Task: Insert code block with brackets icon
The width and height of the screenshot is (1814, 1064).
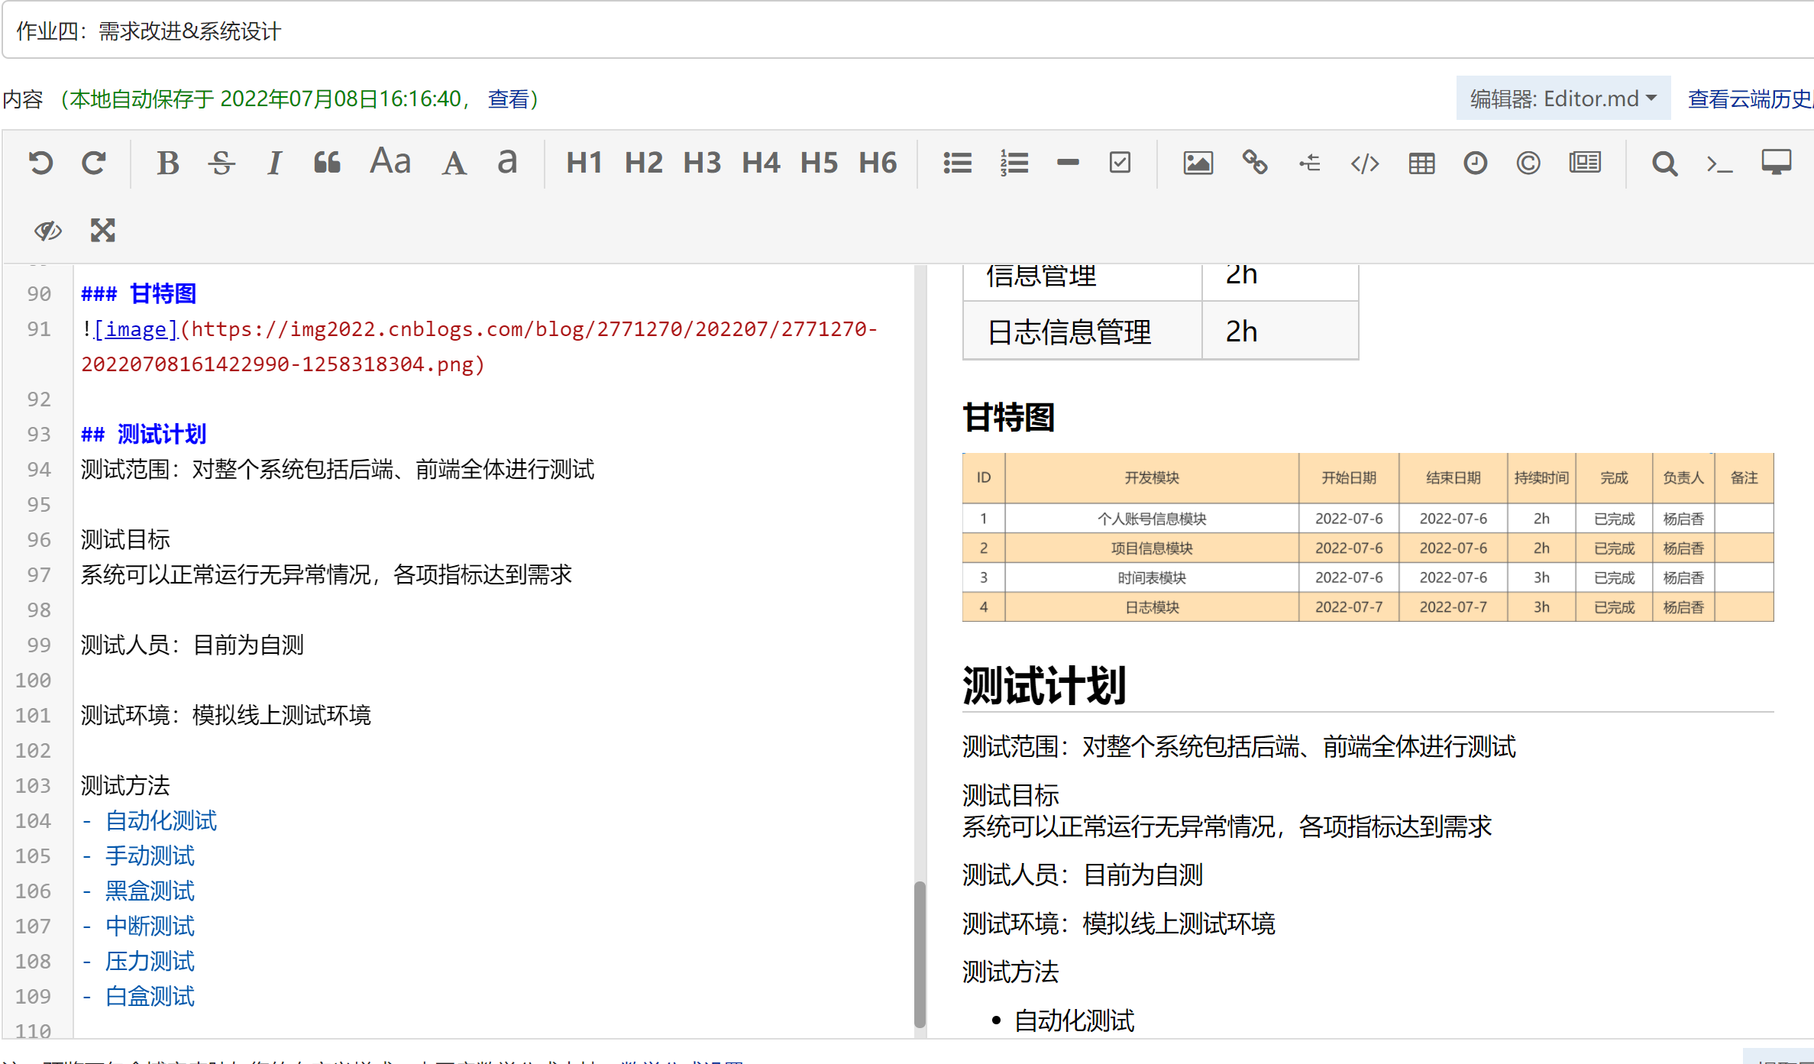Action: 1365,163
